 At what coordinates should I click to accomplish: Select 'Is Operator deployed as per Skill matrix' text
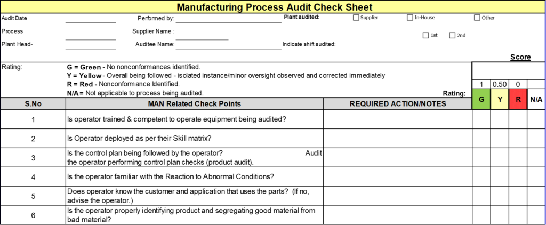pos(139,139)
